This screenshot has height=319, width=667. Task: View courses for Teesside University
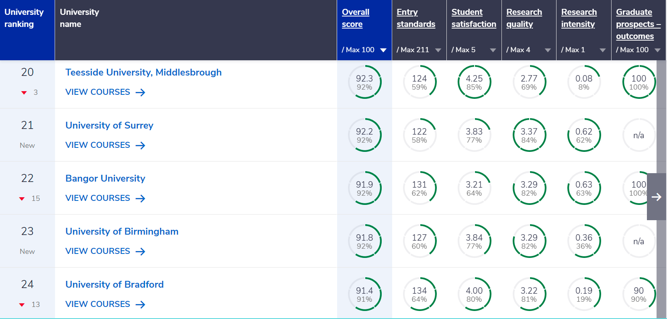click(x=105, y=92)
